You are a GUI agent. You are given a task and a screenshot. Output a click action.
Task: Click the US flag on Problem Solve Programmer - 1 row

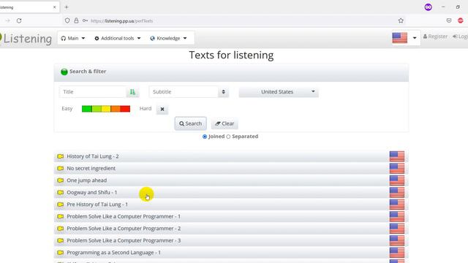click(x=397, y=216)
